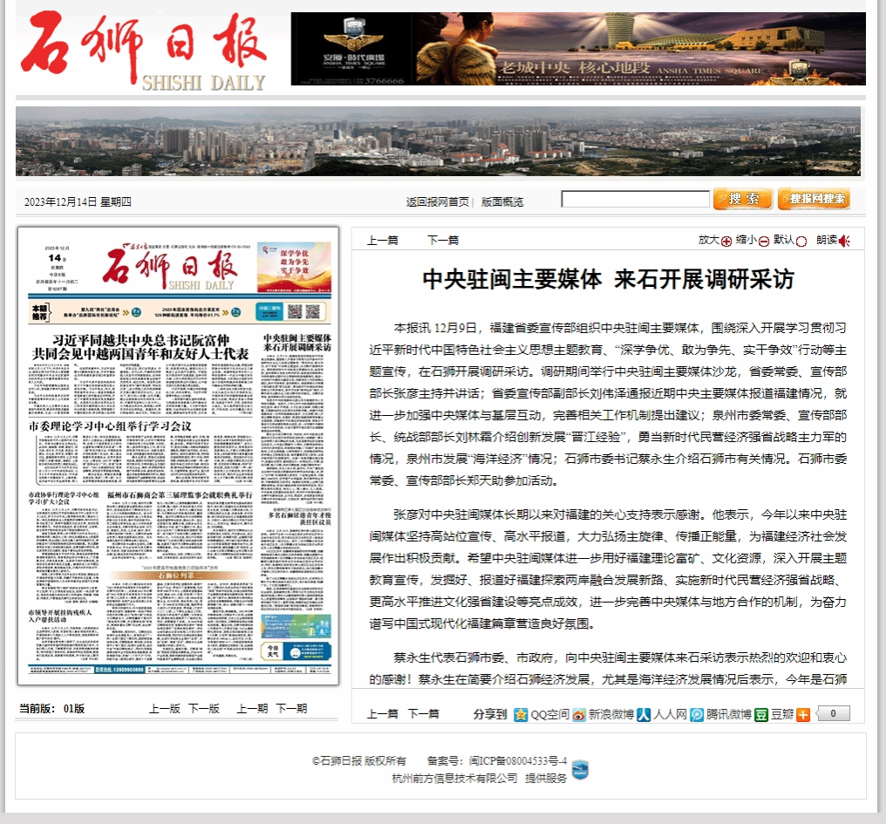Open the 版面概览 page overview
This screenshot has height=824, width=886.
coord(502,201)
